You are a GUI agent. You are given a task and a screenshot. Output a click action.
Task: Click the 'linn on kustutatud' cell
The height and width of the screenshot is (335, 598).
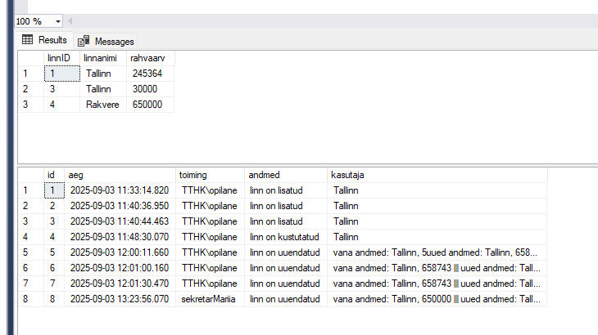click(x=284, y=237)
